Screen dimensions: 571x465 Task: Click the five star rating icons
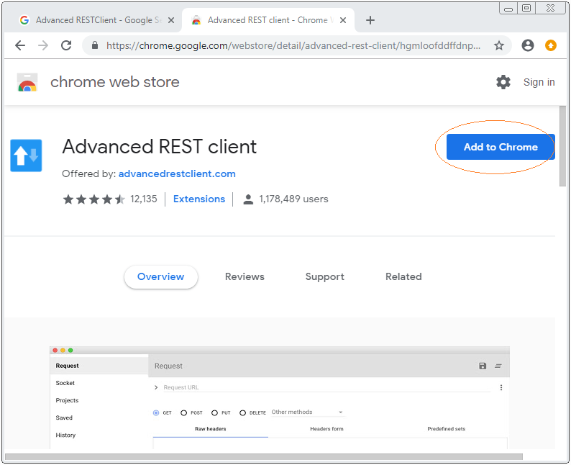tap(94, 199)
